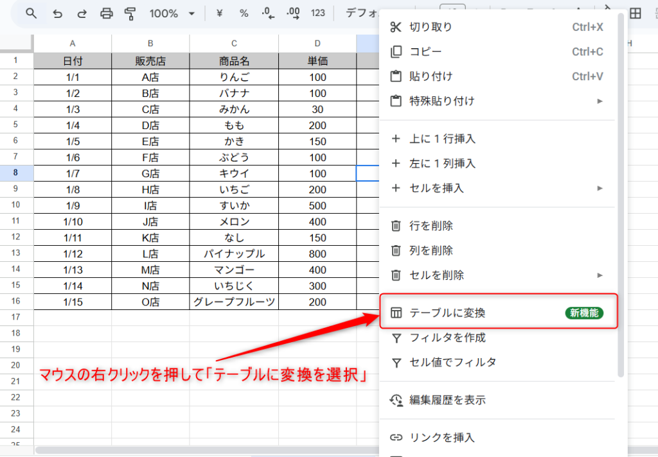Screen dimensions: 658x457
Task: Apply yen currency format icon
Action: [220, 13]
